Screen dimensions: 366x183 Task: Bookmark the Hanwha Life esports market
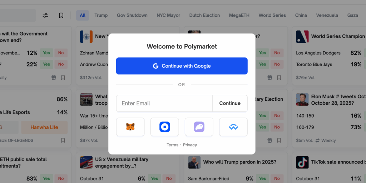click(x=63, y=140)
